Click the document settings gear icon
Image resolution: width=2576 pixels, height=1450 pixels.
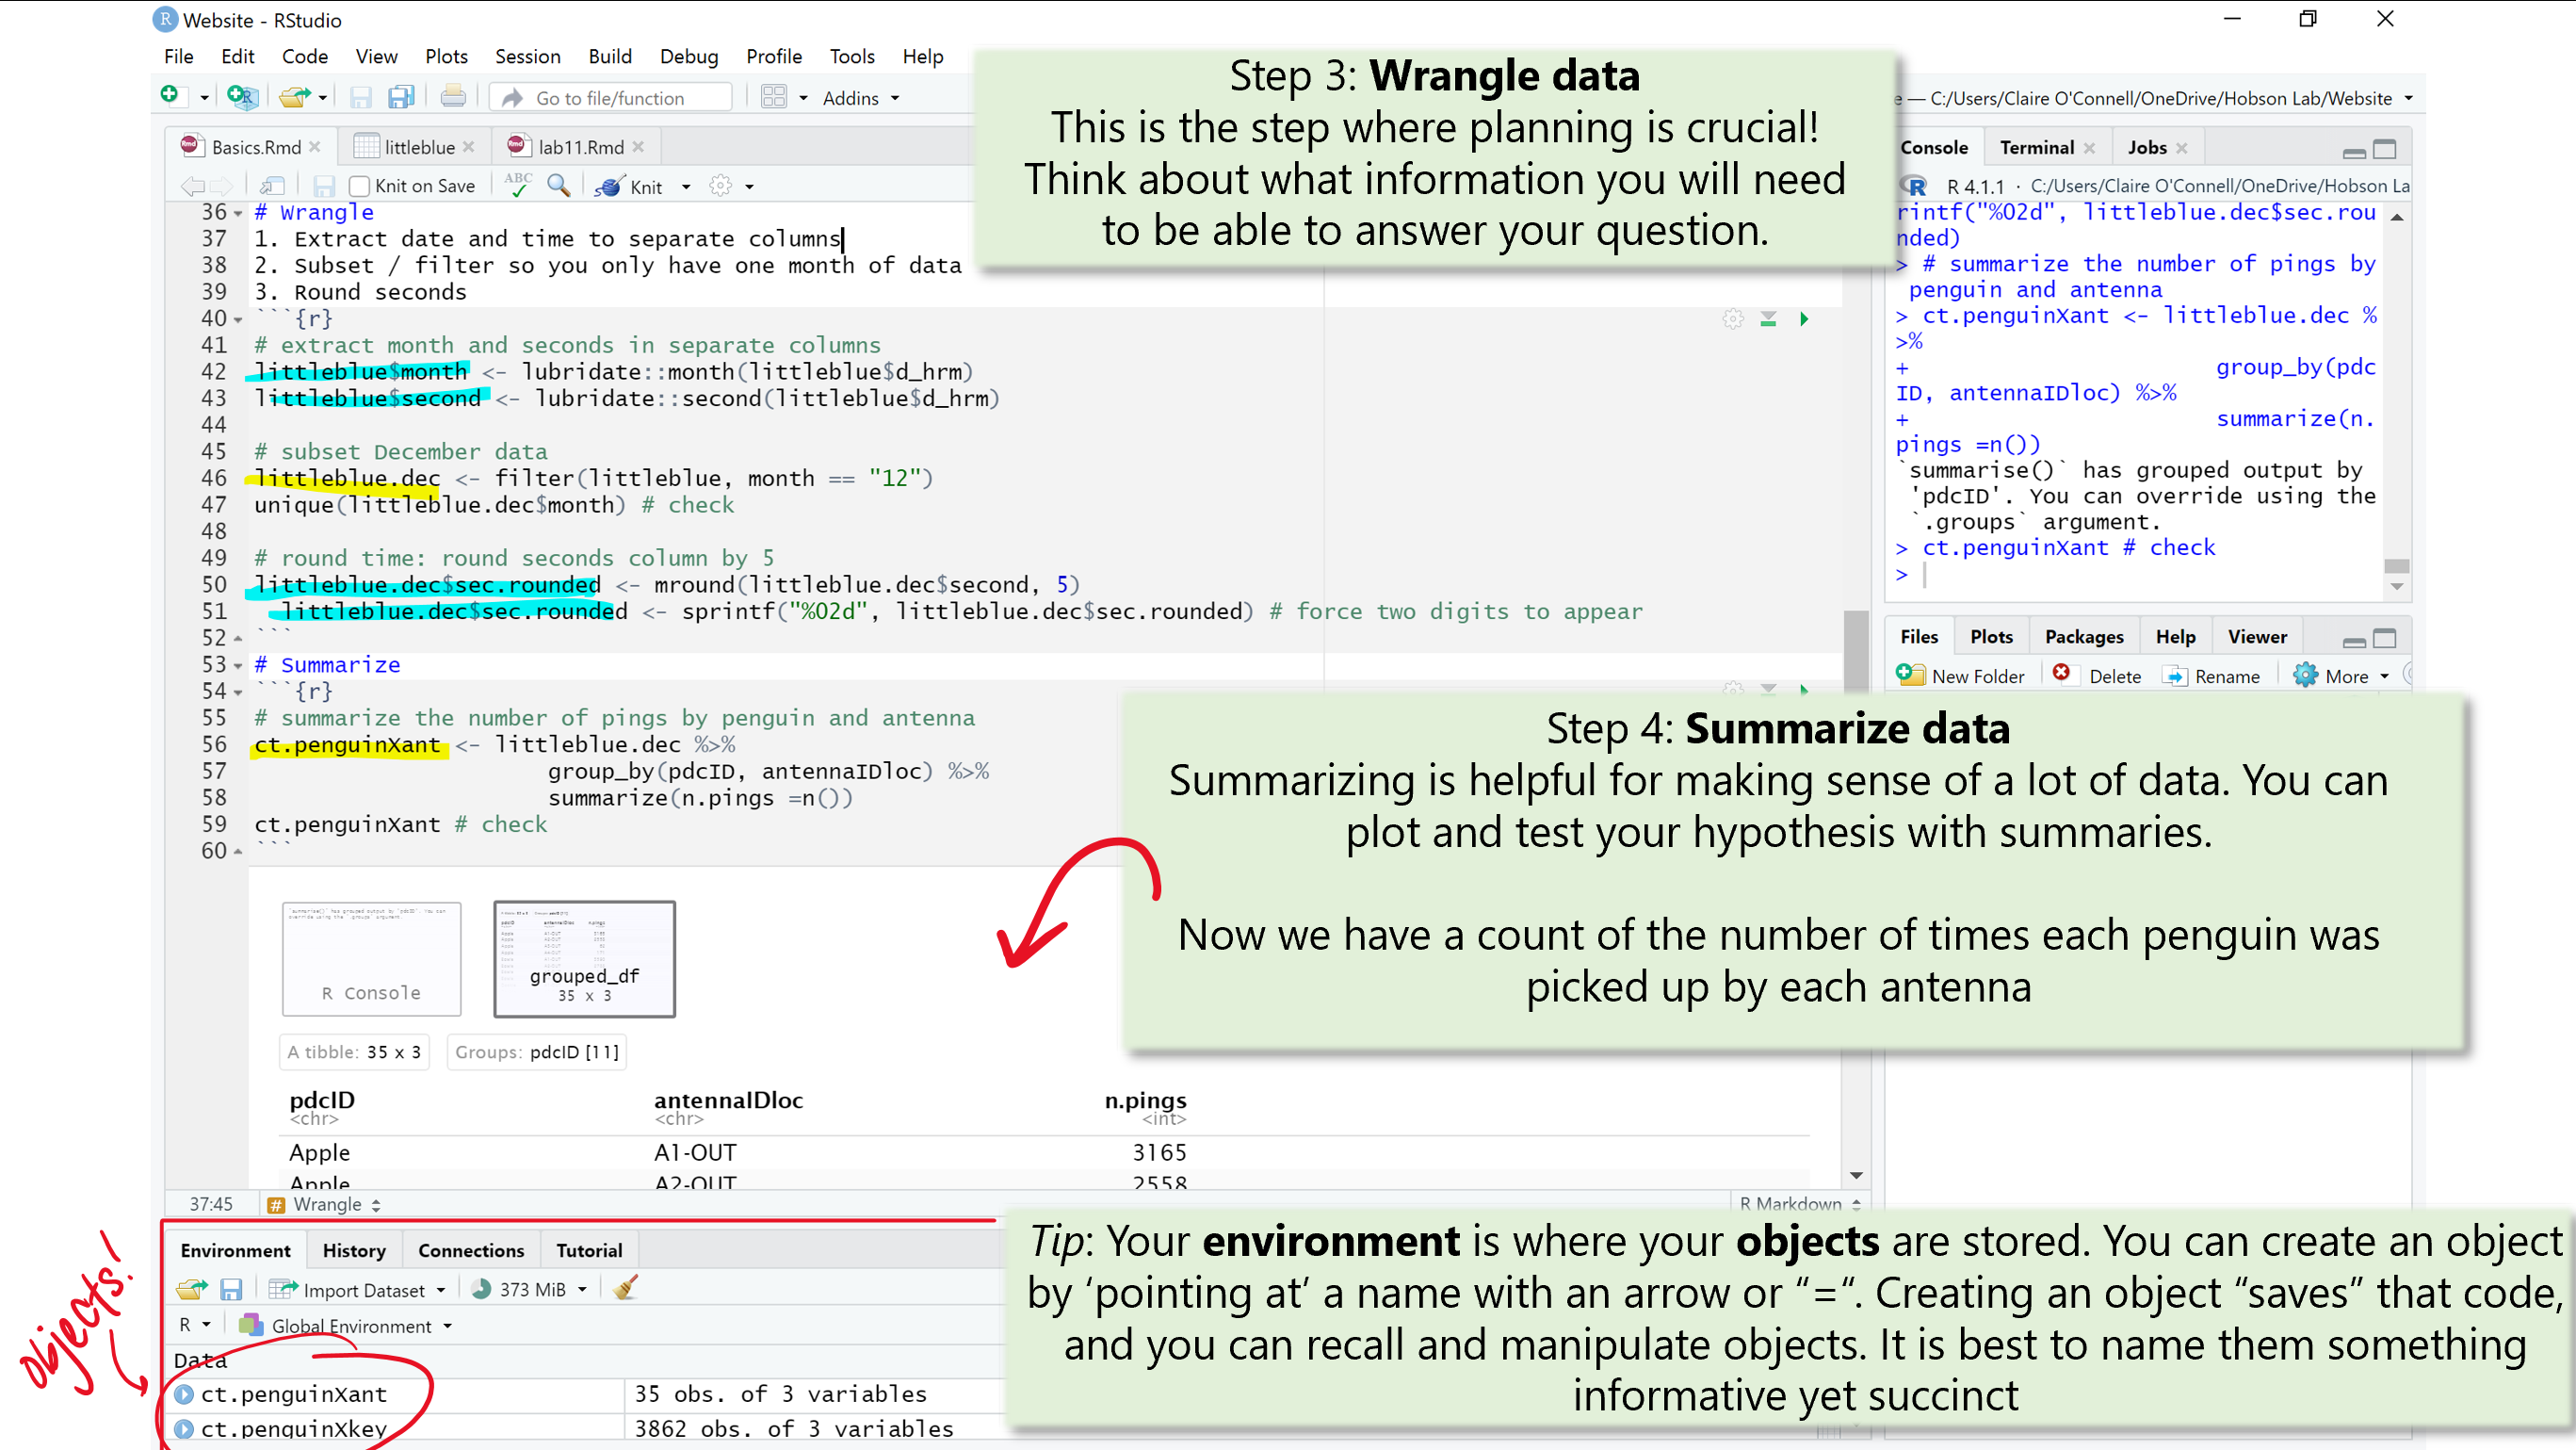click(x=720, y=186)
